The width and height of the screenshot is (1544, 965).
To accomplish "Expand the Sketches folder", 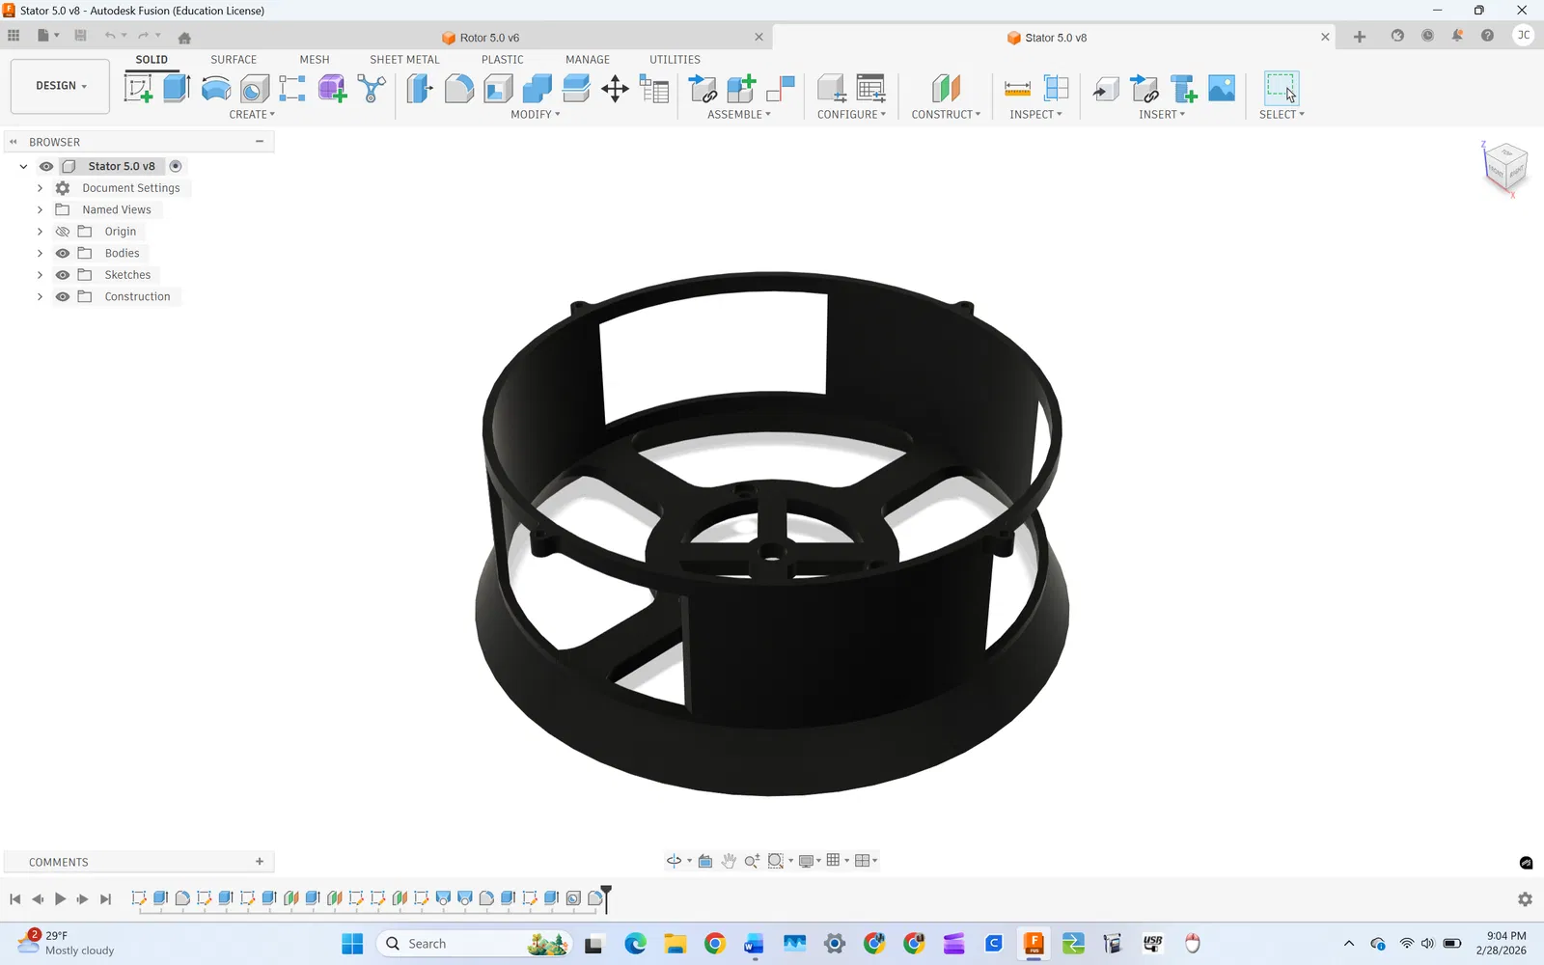I will (x=40, y=275).
